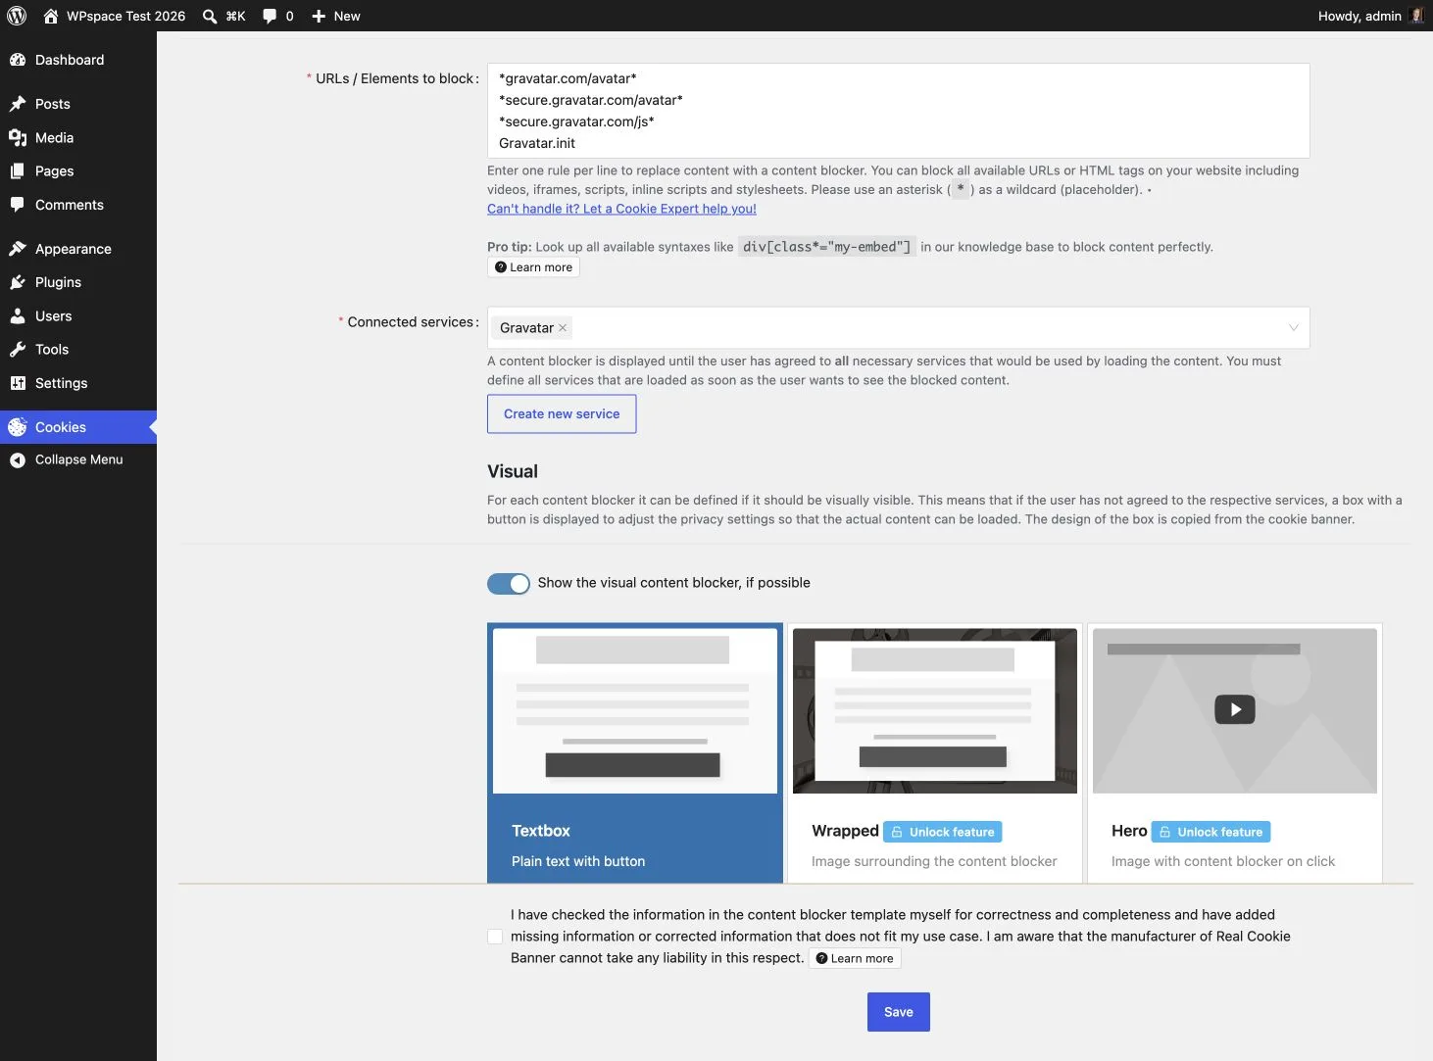The image size is (1433, 1061).
Task: Go to Media in the sidebar
Action: (78, 137)
